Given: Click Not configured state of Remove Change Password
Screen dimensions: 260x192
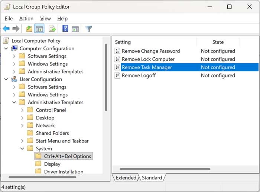Looking at the screenshot, I should point(218,51).
